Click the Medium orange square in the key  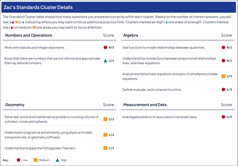tap(35, 160)
